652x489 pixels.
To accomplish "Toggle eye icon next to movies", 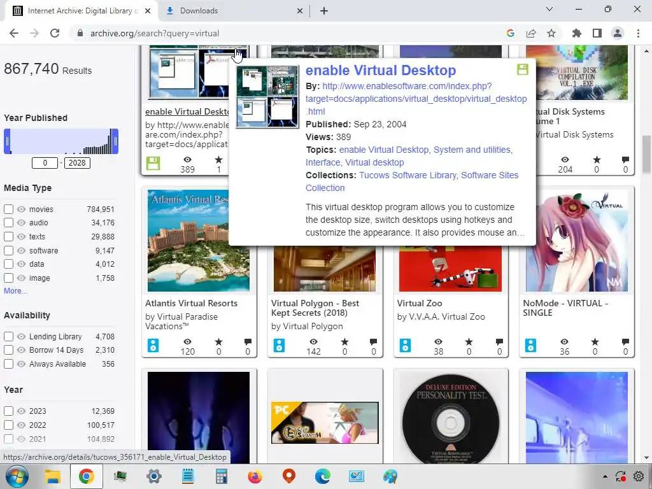I will click(x=21, y=209).
